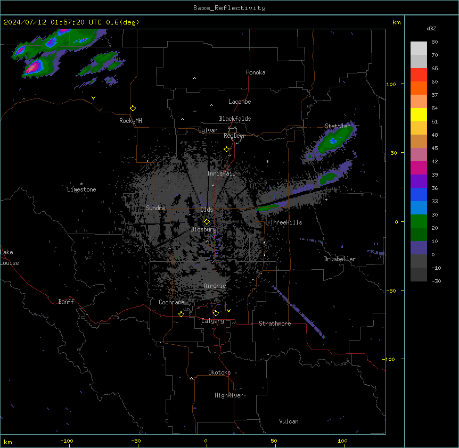This screenshot has height=448, width=459.
Task: Click the pink storm core in the northwest cell
Action: tap(33, 68)
